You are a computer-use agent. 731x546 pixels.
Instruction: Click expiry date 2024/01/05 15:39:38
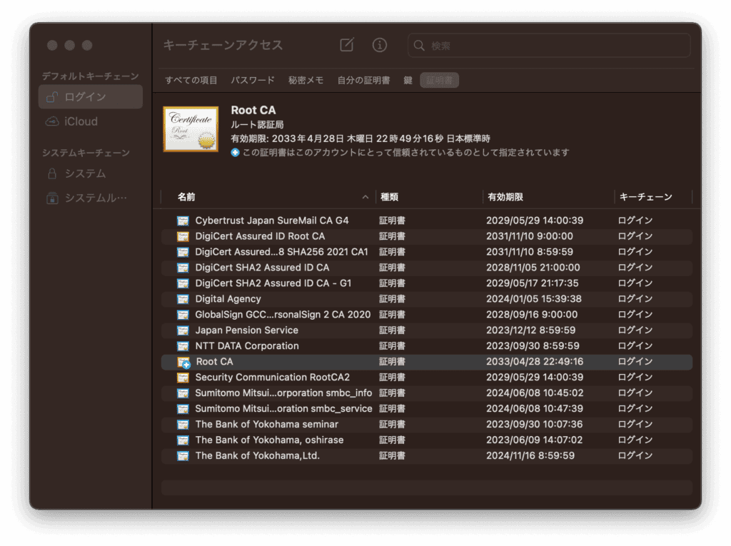pos(534,299)
